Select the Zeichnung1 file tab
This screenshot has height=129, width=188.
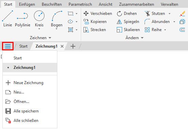pos(46,46)
